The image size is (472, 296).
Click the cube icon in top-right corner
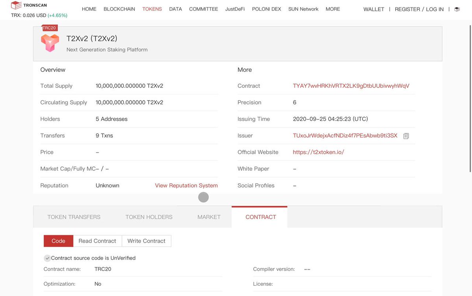tap(457, 9)
